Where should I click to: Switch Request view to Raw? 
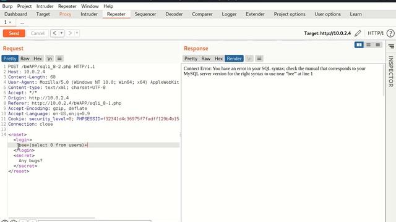click(x=25, y=59)
